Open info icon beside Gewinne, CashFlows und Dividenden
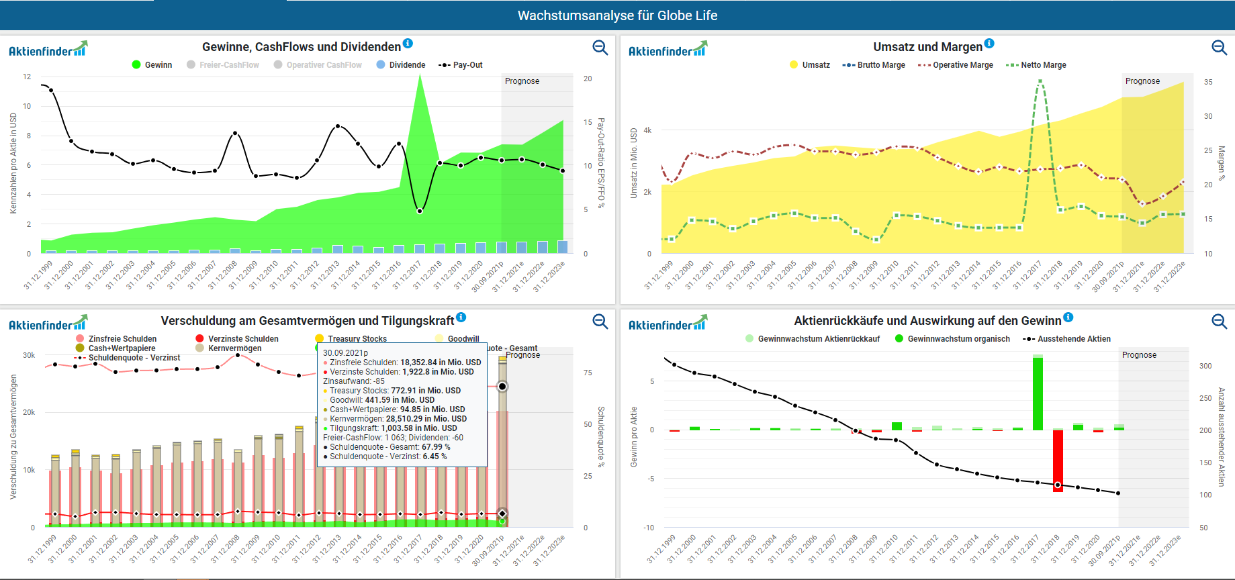Screen dimensions: 1235x580 click(408, 44)
